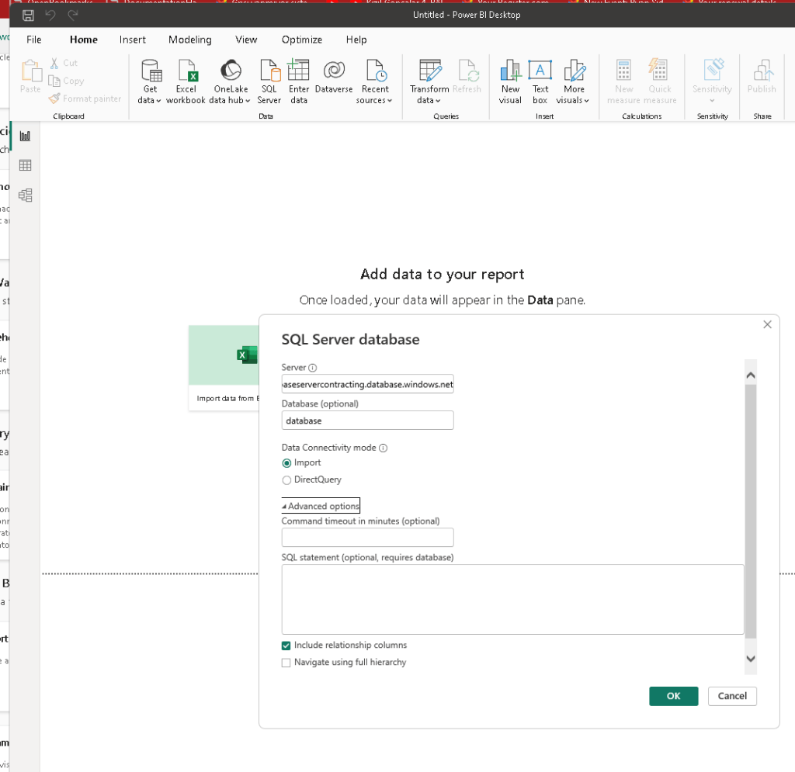Image resolution: width=795 pixels, height=772 pixels.
Task: Switch to Model view in sidebar
Action: 25,195
